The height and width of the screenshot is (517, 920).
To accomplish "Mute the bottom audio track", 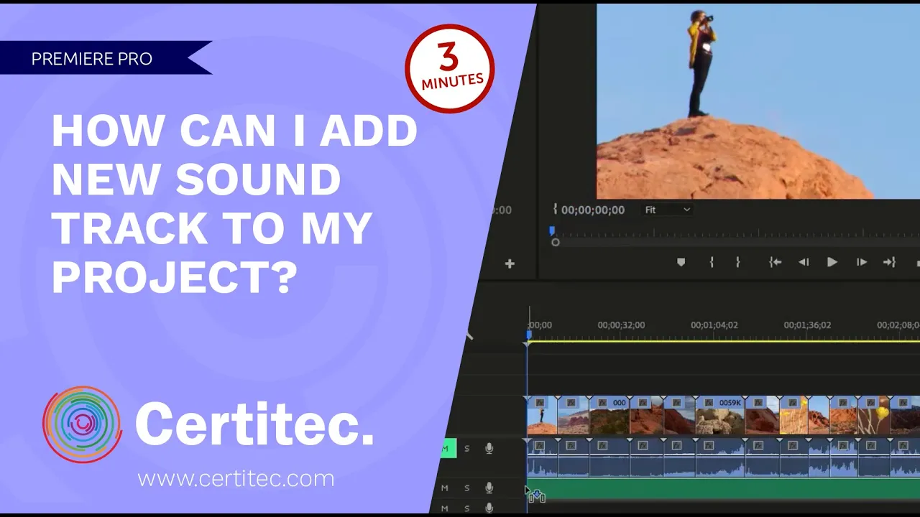I will coord(444,508).
